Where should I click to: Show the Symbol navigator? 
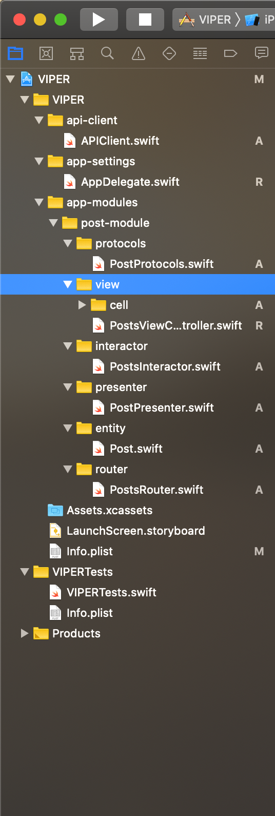coord(77,53)
